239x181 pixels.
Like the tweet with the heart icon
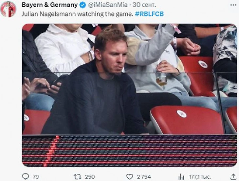tap(130, 177)
